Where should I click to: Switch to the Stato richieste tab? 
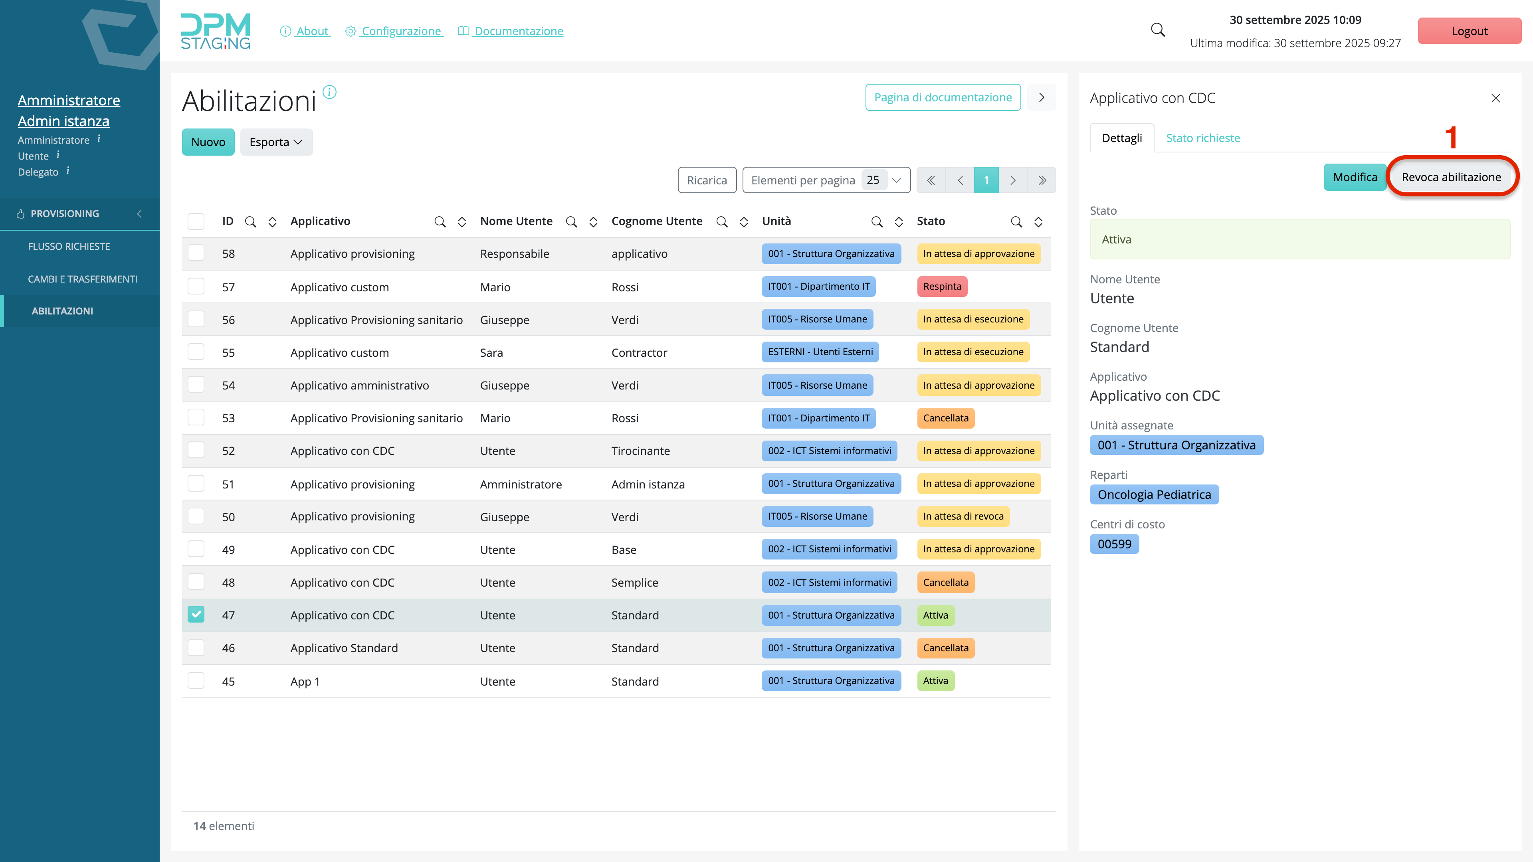[1203, 138]
